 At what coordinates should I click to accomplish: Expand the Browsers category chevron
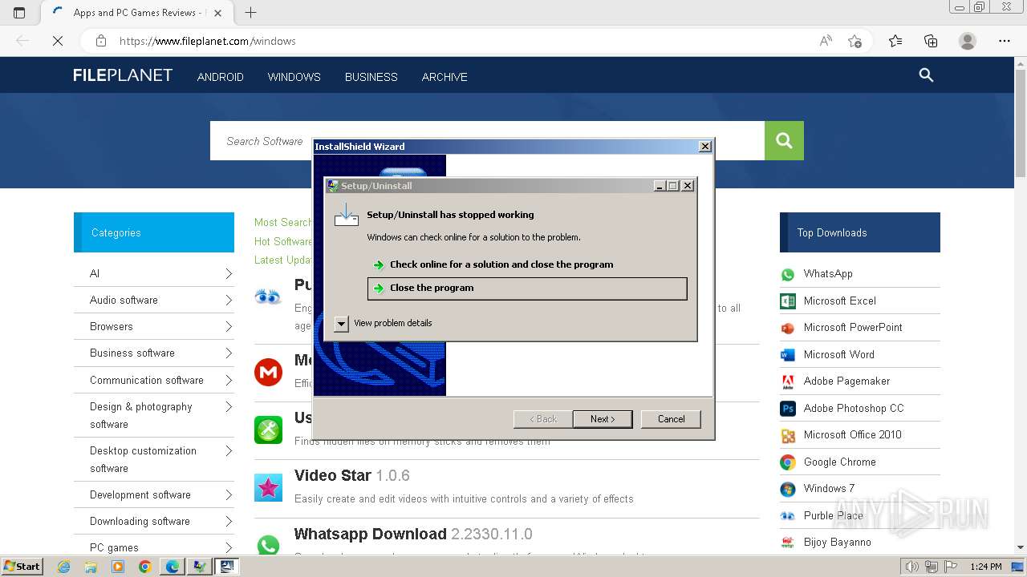(229, 327)
